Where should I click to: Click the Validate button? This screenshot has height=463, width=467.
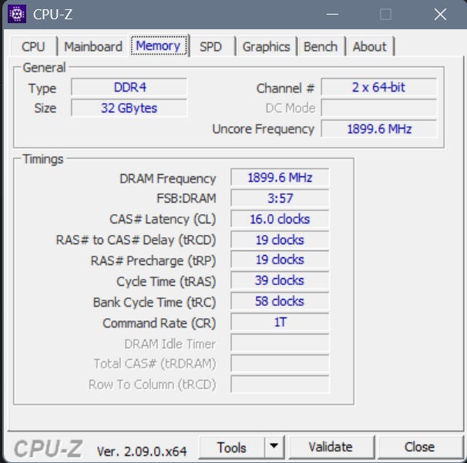tap(331, 448)
